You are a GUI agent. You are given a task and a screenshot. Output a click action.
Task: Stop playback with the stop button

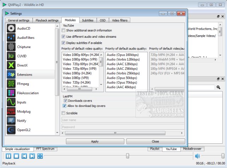coord(16,156)
